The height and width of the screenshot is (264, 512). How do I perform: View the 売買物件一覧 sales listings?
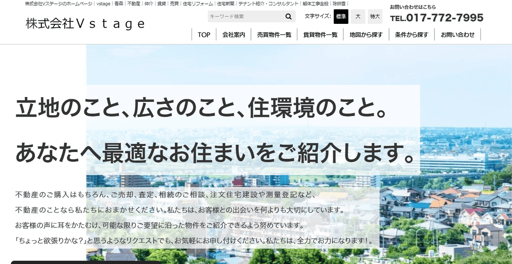coord(275,34)
